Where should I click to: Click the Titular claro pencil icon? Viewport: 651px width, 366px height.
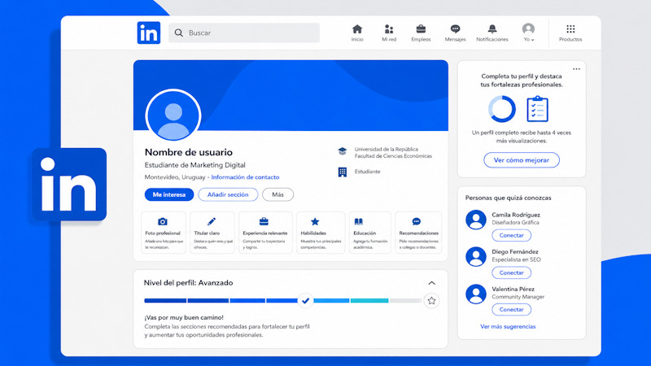(x=212, y=221)
